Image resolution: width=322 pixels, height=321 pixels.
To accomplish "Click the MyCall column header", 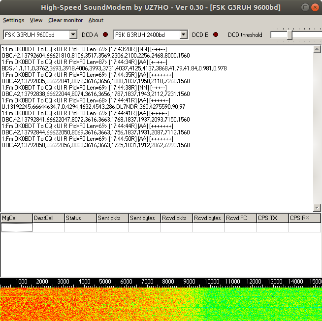I will [17, 218].
